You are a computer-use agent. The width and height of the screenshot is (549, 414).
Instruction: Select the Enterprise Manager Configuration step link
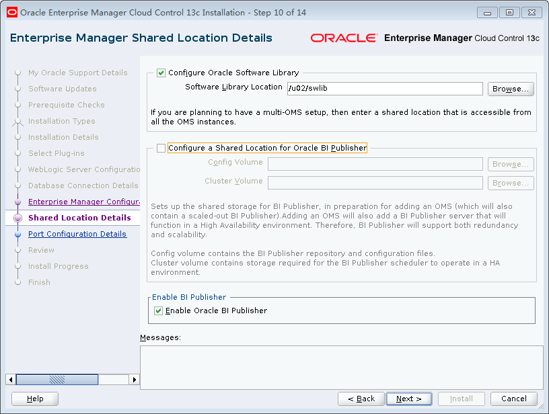coord(83,202)
